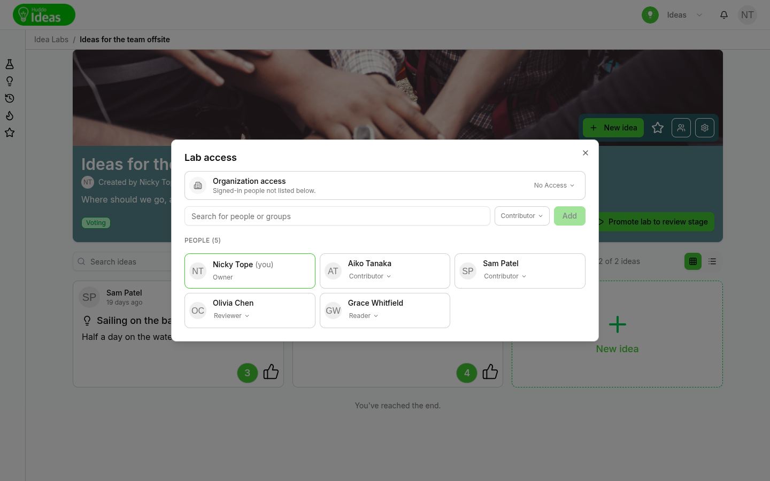Click the Organization access building icon
Viewport: 770px width, 481px height.
(x=198, y=185)
